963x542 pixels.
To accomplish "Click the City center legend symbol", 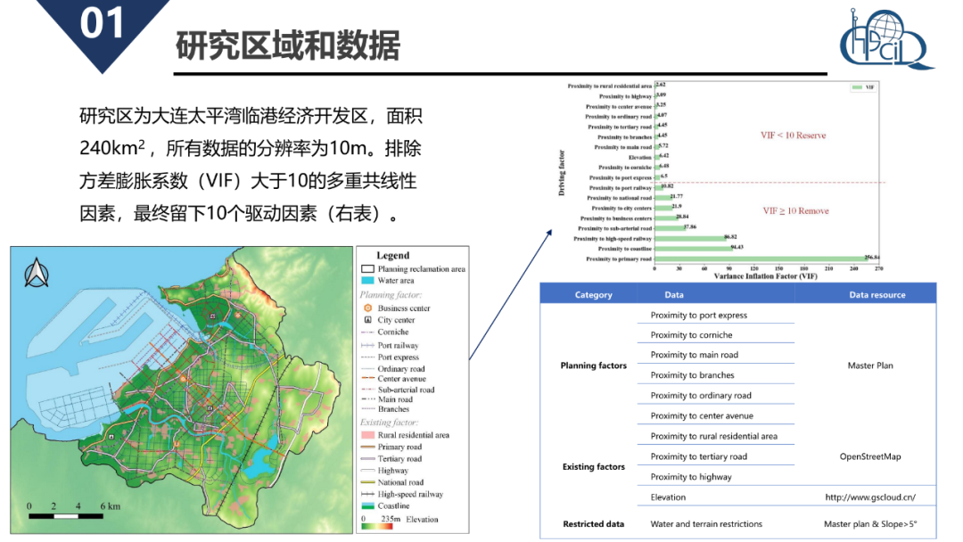I will pos(368,320).
